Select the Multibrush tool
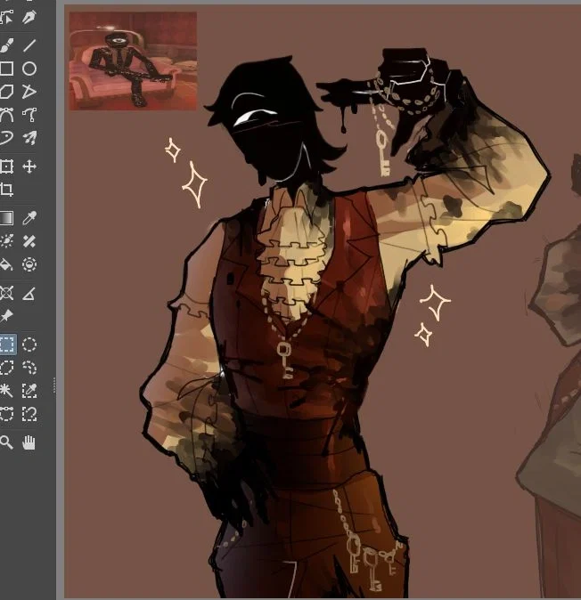 click(x=29, y=137)
